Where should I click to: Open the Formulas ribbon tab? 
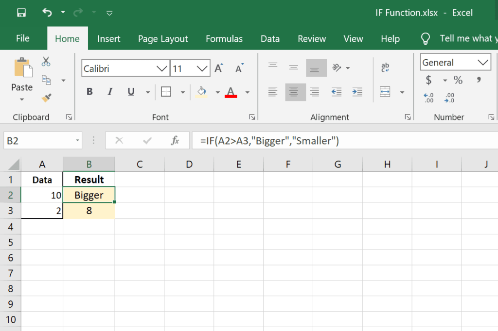224,39
